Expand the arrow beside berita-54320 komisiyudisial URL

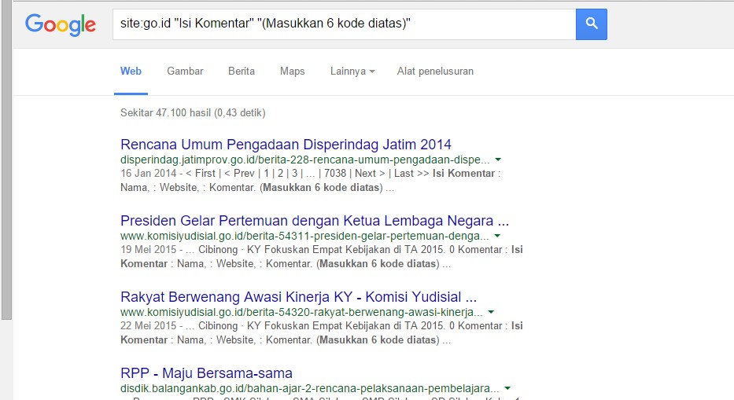tap(491, 312)
